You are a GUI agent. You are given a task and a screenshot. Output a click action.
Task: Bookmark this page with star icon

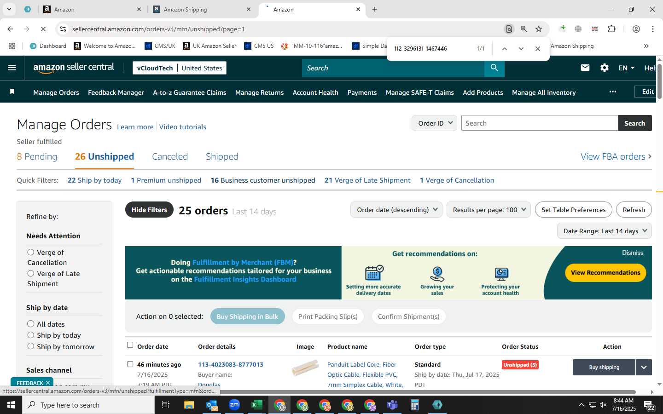[x=539, y=29]
